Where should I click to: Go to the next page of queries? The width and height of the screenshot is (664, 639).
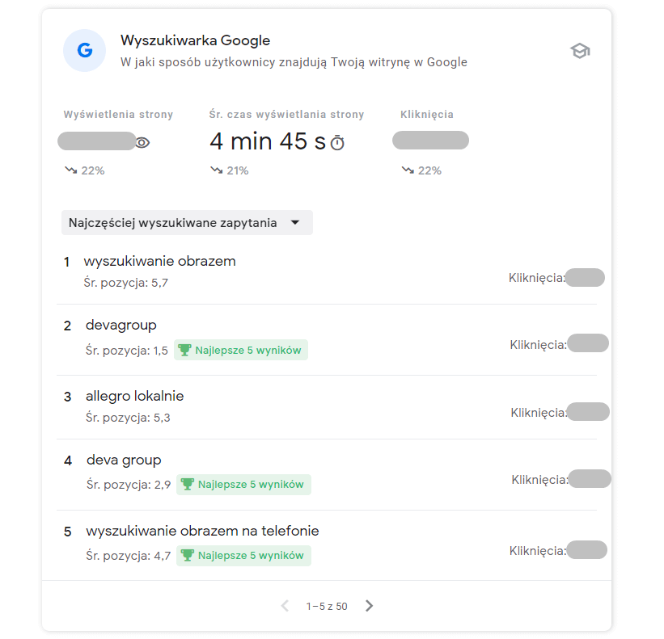click(370, 606)
